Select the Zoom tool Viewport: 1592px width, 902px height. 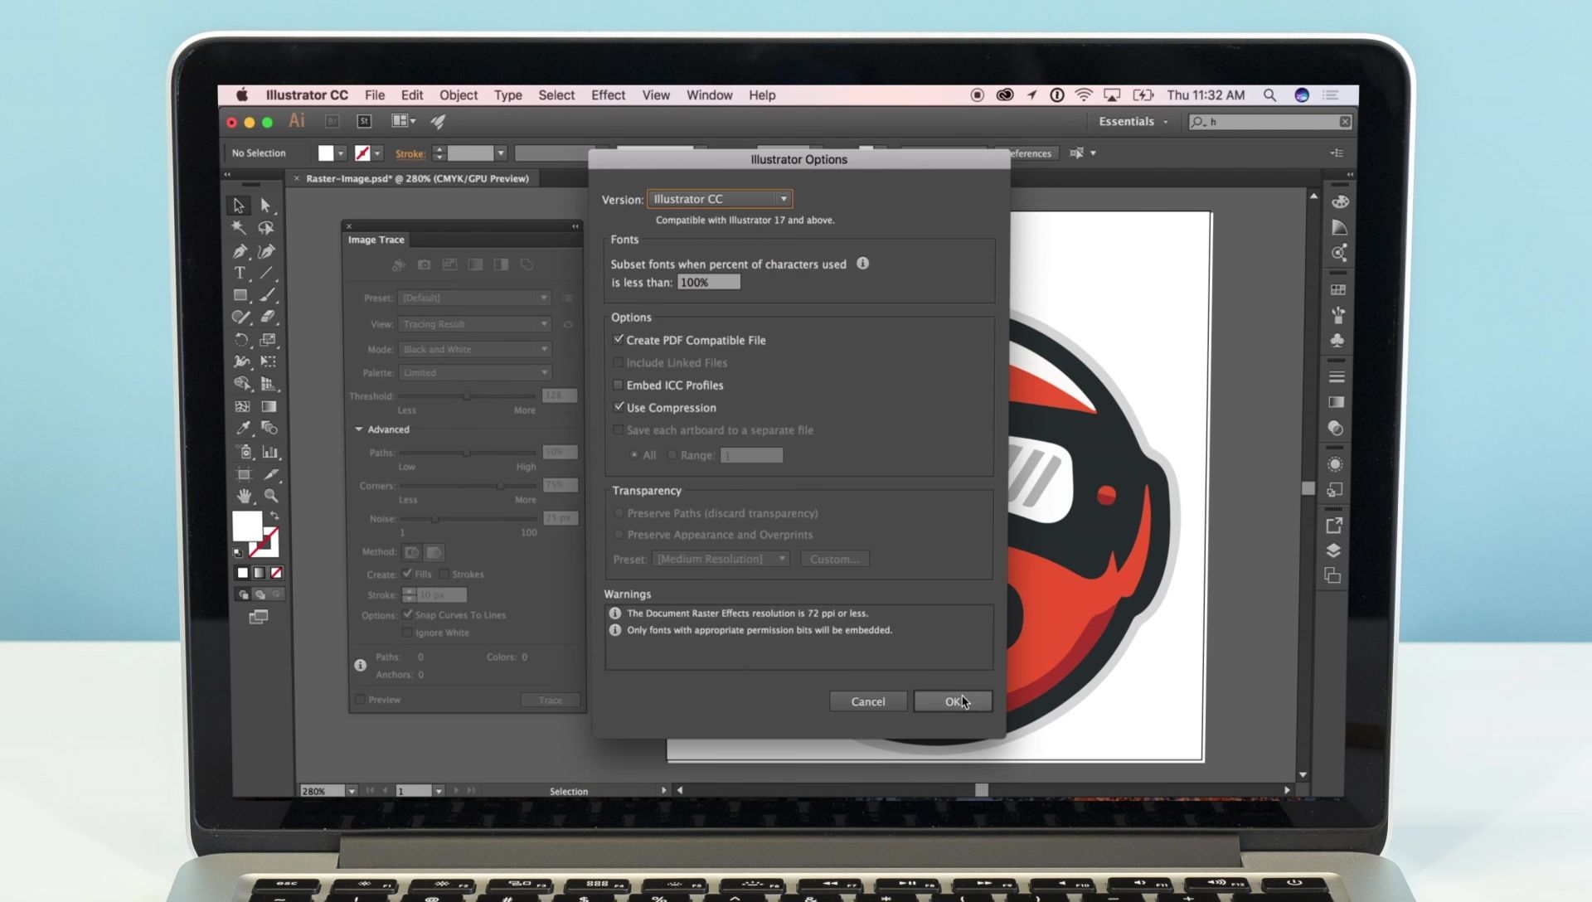point(271,496)
